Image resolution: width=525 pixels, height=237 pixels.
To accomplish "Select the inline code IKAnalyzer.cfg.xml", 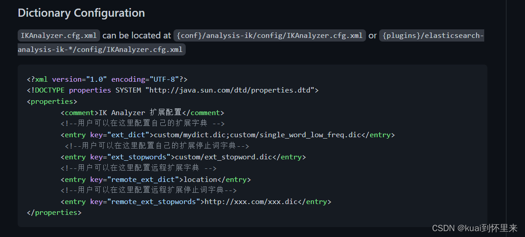I will [x=59, y=35].
